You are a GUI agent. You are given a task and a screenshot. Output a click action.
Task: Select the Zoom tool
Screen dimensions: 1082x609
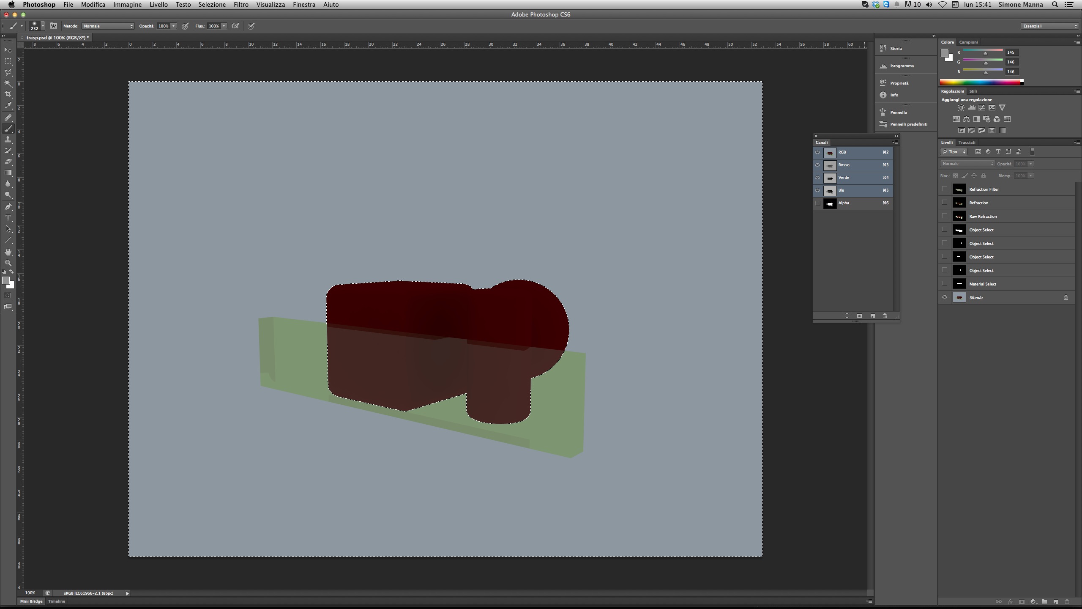[x=8, y=263]
